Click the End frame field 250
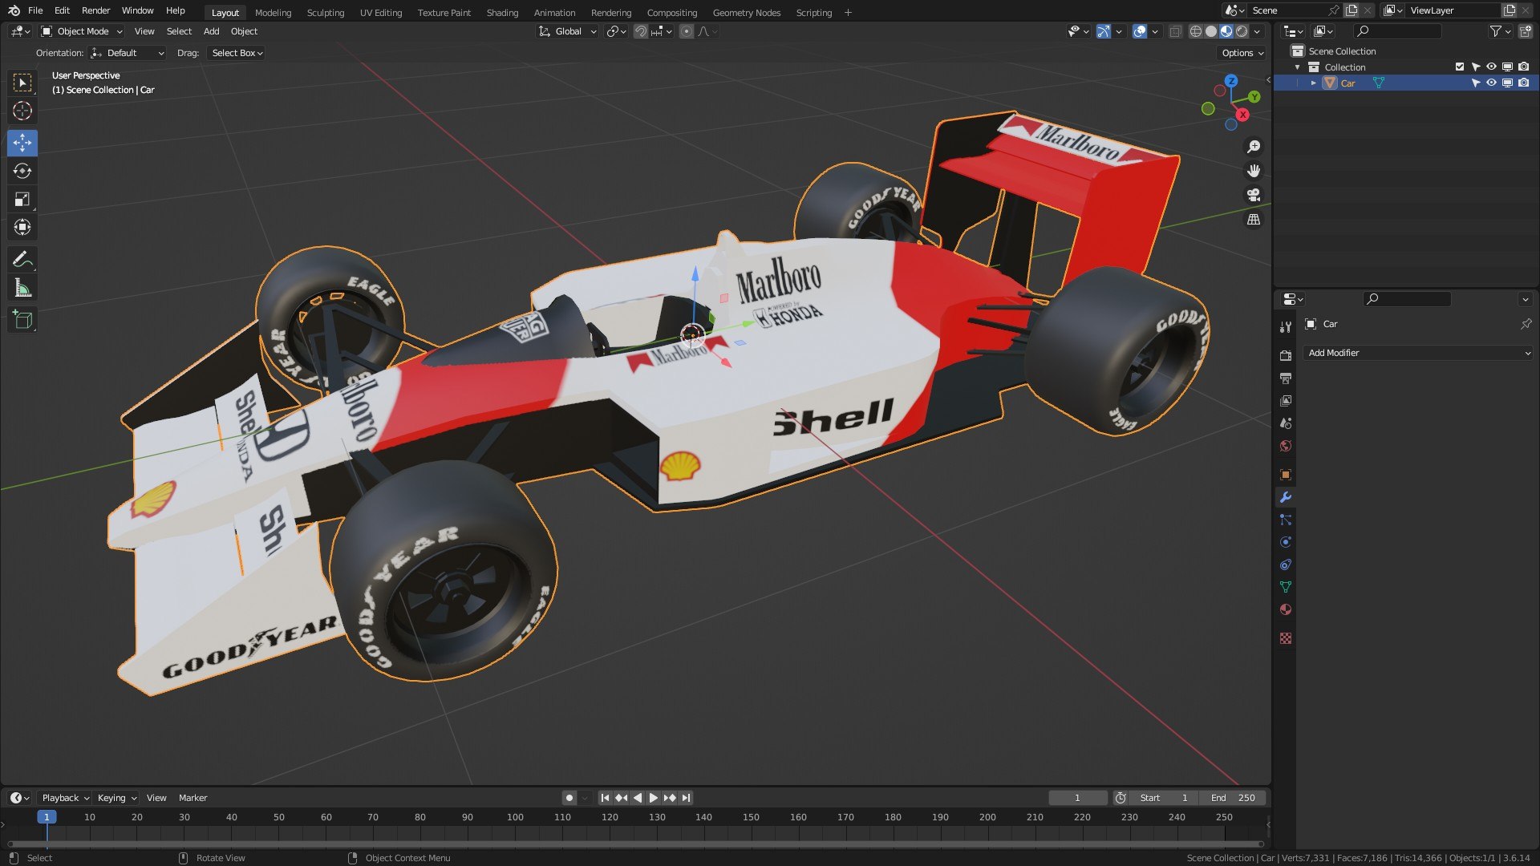Viewport: 1540px width, 866px height. [1232, 798]
